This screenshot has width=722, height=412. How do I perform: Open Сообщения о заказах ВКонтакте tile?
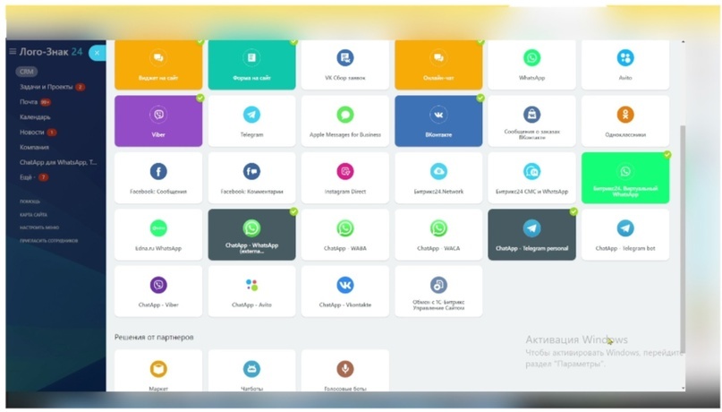click(x=531, y=121)
